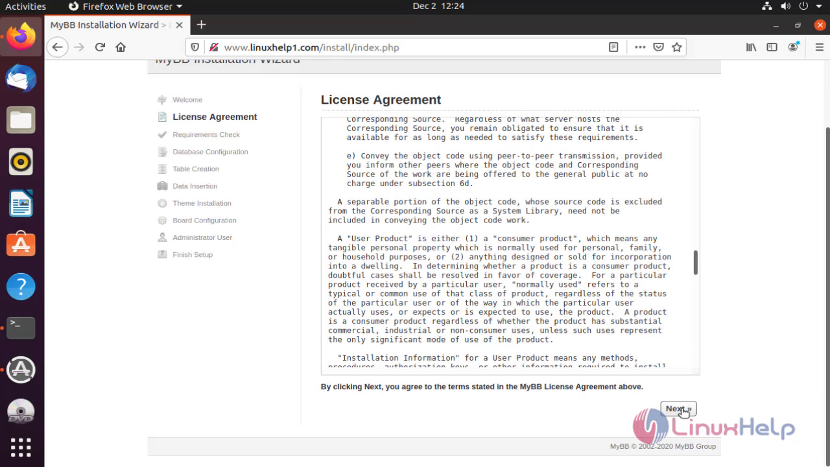Click the Administrator User person icon
This screenshot has width=830, height=467.
click(162, 237)
